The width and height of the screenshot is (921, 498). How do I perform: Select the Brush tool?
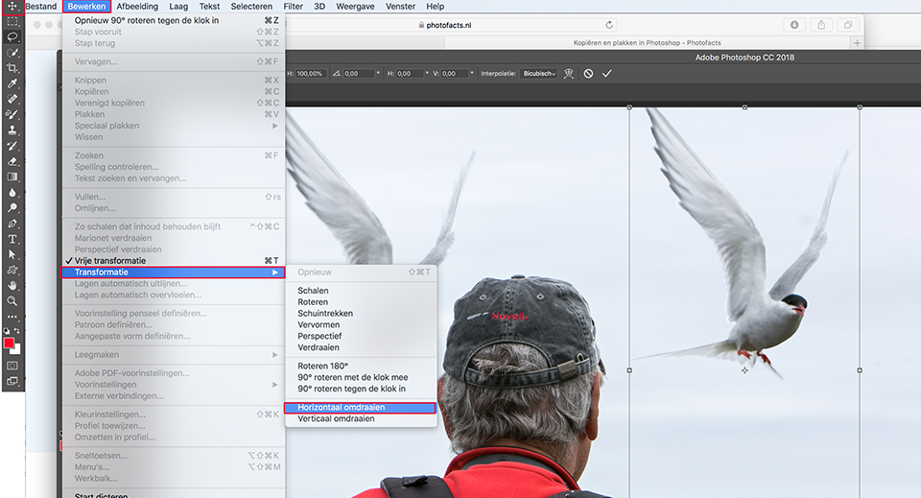[x=12, y=114]
